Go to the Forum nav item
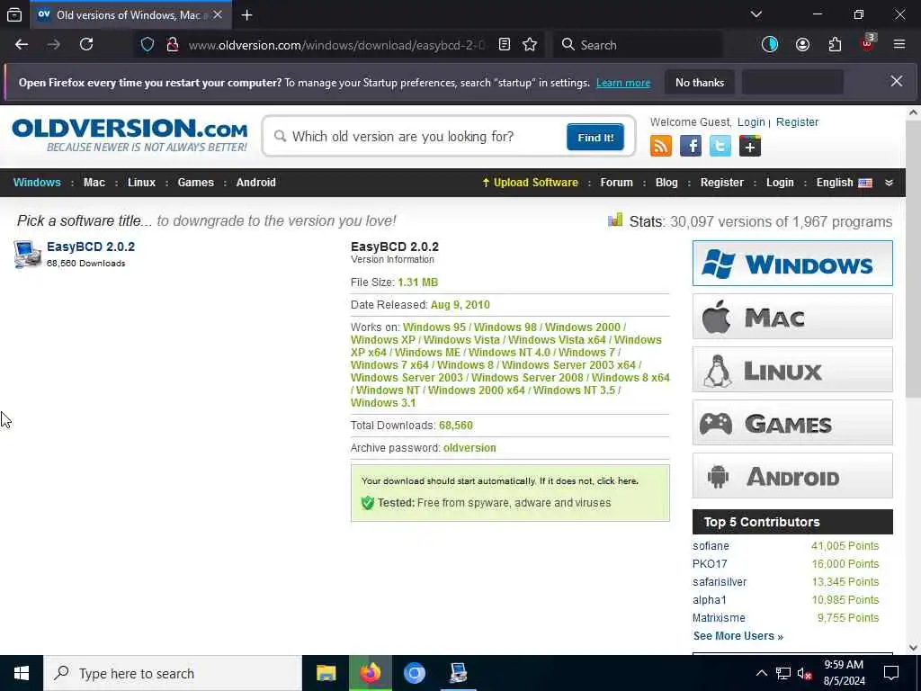The image size is (921, 691). [616, 183]
